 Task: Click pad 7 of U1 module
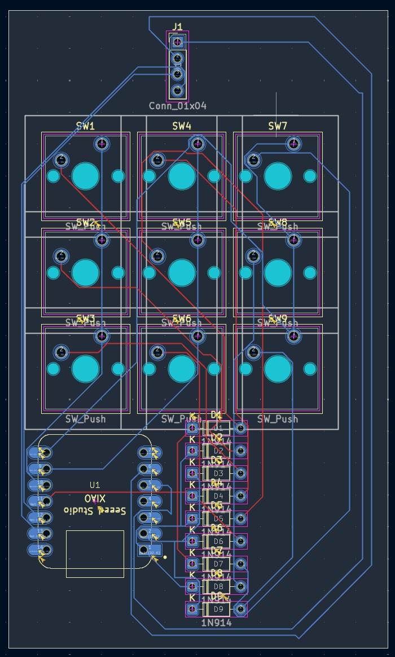pyautogui.click(x=150, y=452)
